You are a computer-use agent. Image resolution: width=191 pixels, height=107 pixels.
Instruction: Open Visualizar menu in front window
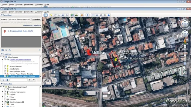(19, 12)
